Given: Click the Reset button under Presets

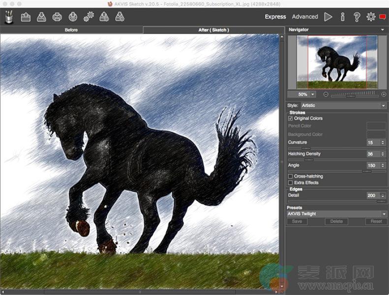Looking at the screenshot, I should tap(376, 221).
